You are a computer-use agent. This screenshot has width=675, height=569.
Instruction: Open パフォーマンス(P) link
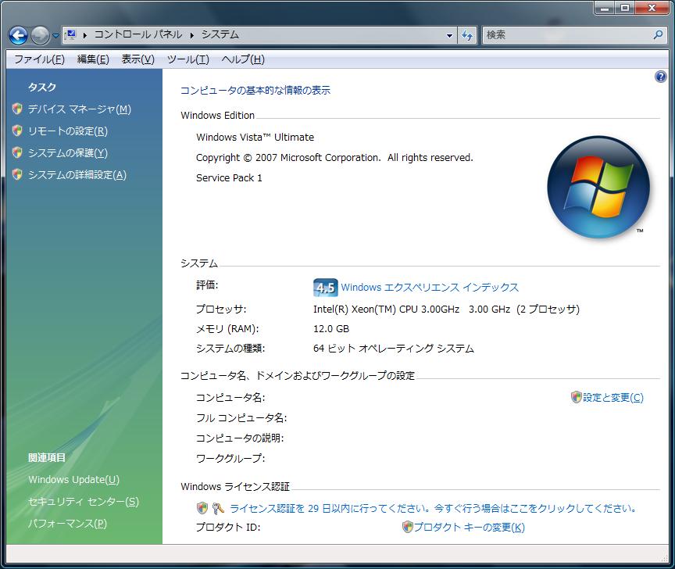pos(67,524)
